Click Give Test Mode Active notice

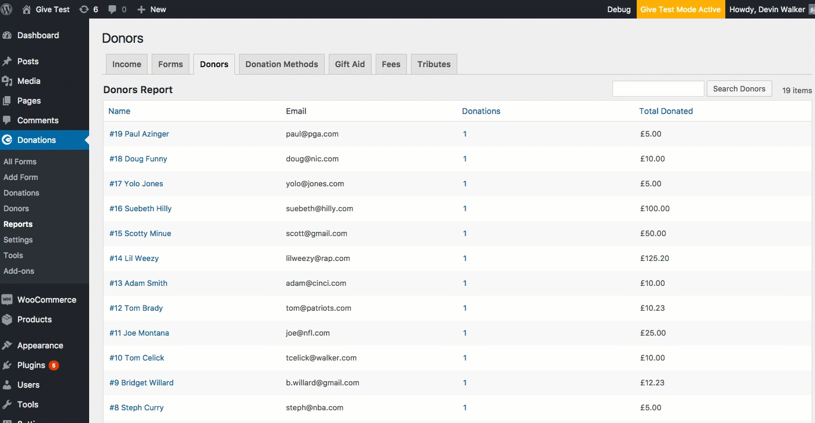tap(681, 9)
